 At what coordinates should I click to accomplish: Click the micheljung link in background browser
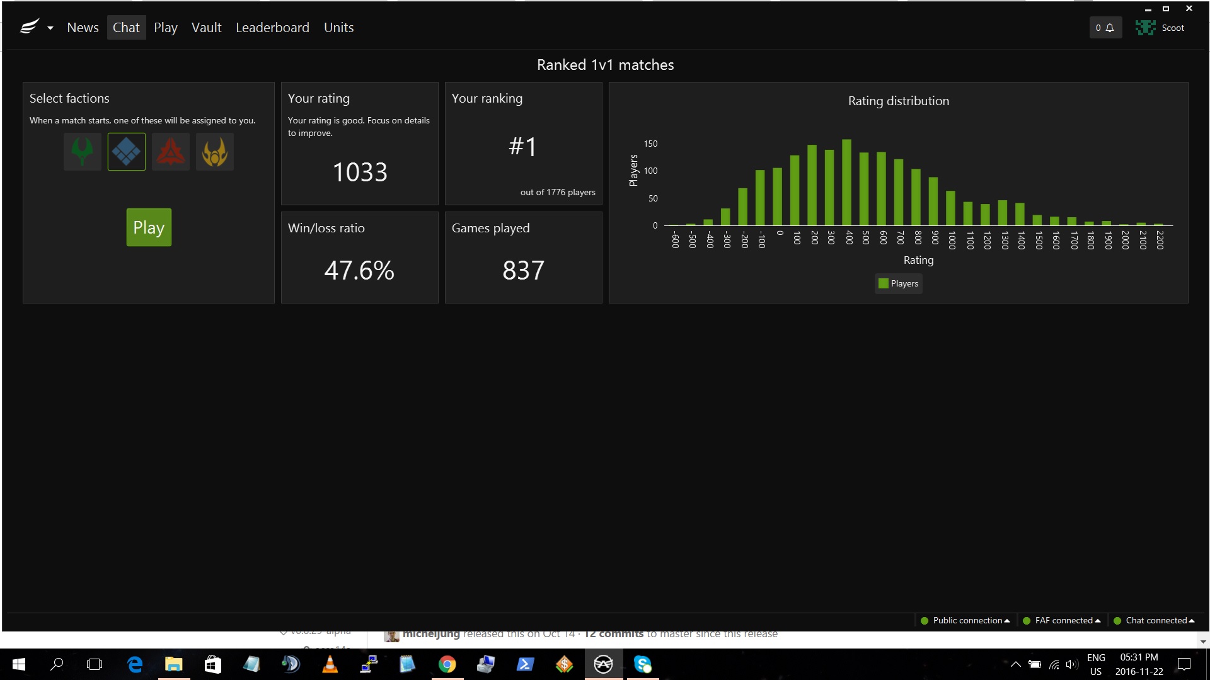point(431,634)
